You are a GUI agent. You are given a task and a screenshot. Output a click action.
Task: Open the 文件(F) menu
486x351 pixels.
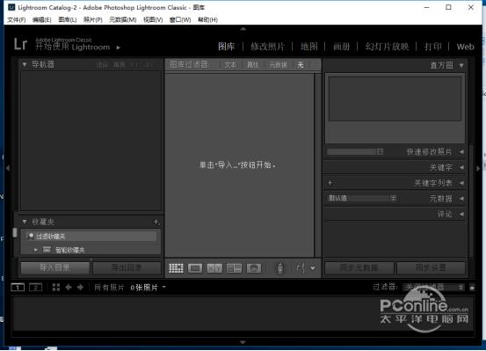coord(17,20)
